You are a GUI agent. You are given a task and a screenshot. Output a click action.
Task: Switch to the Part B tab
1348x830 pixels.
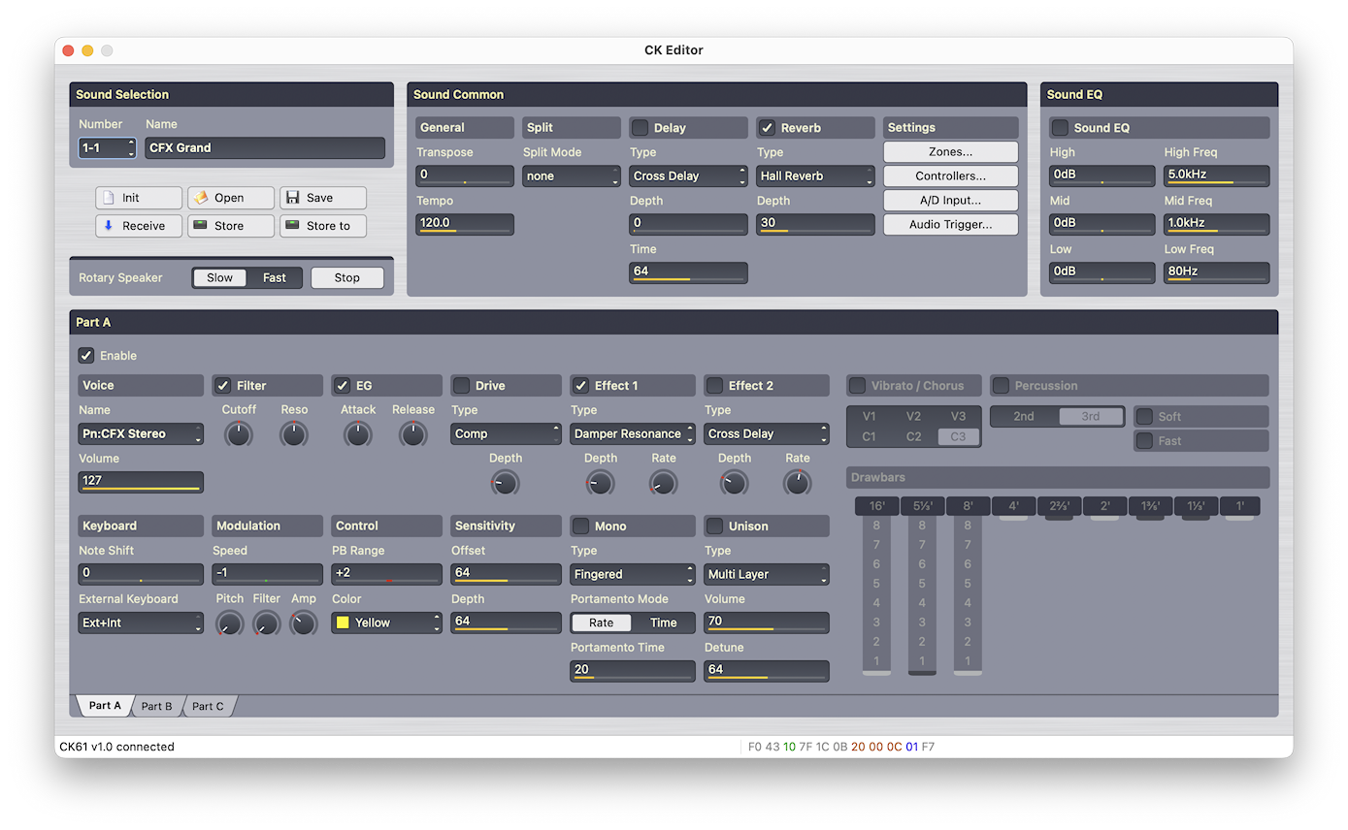click(x=156, y=706)
